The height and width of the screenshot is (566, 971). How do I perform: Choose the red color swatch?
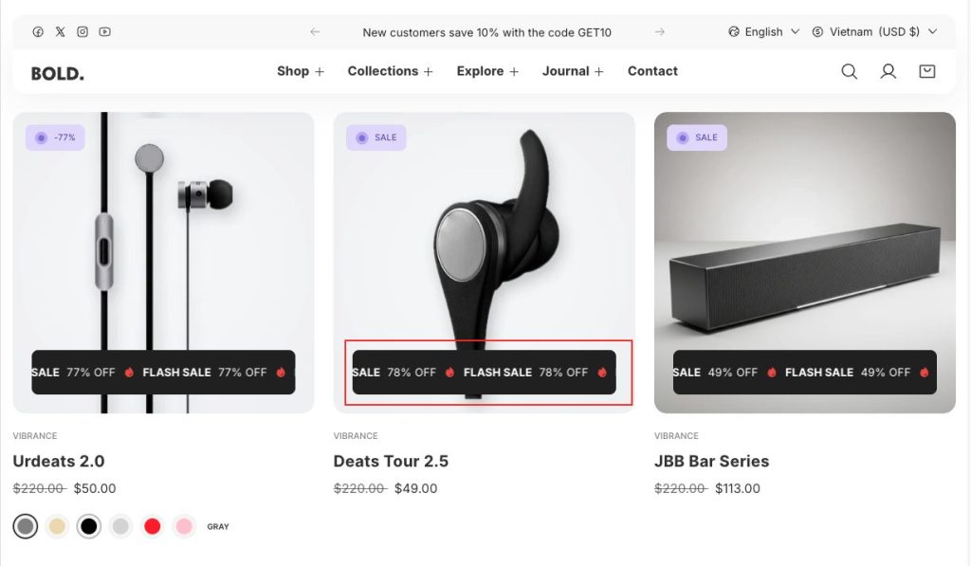tap(152, 526)
